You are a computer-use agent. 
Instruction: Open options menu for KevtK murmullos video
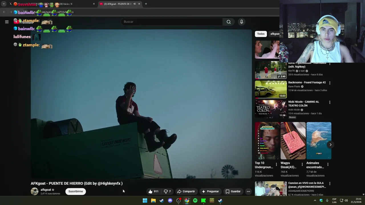[330, 64]
